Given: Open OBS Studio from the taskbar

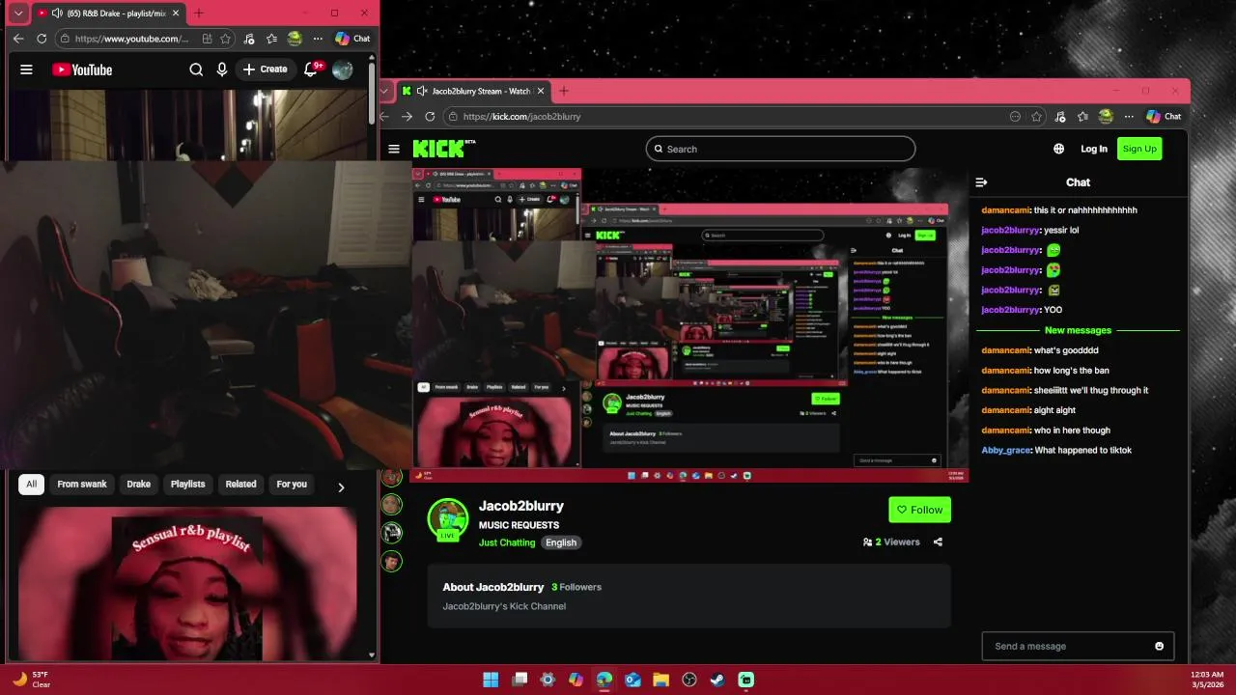Looking at the screenshot, I should pyautogui.click(x=689, y=680).
